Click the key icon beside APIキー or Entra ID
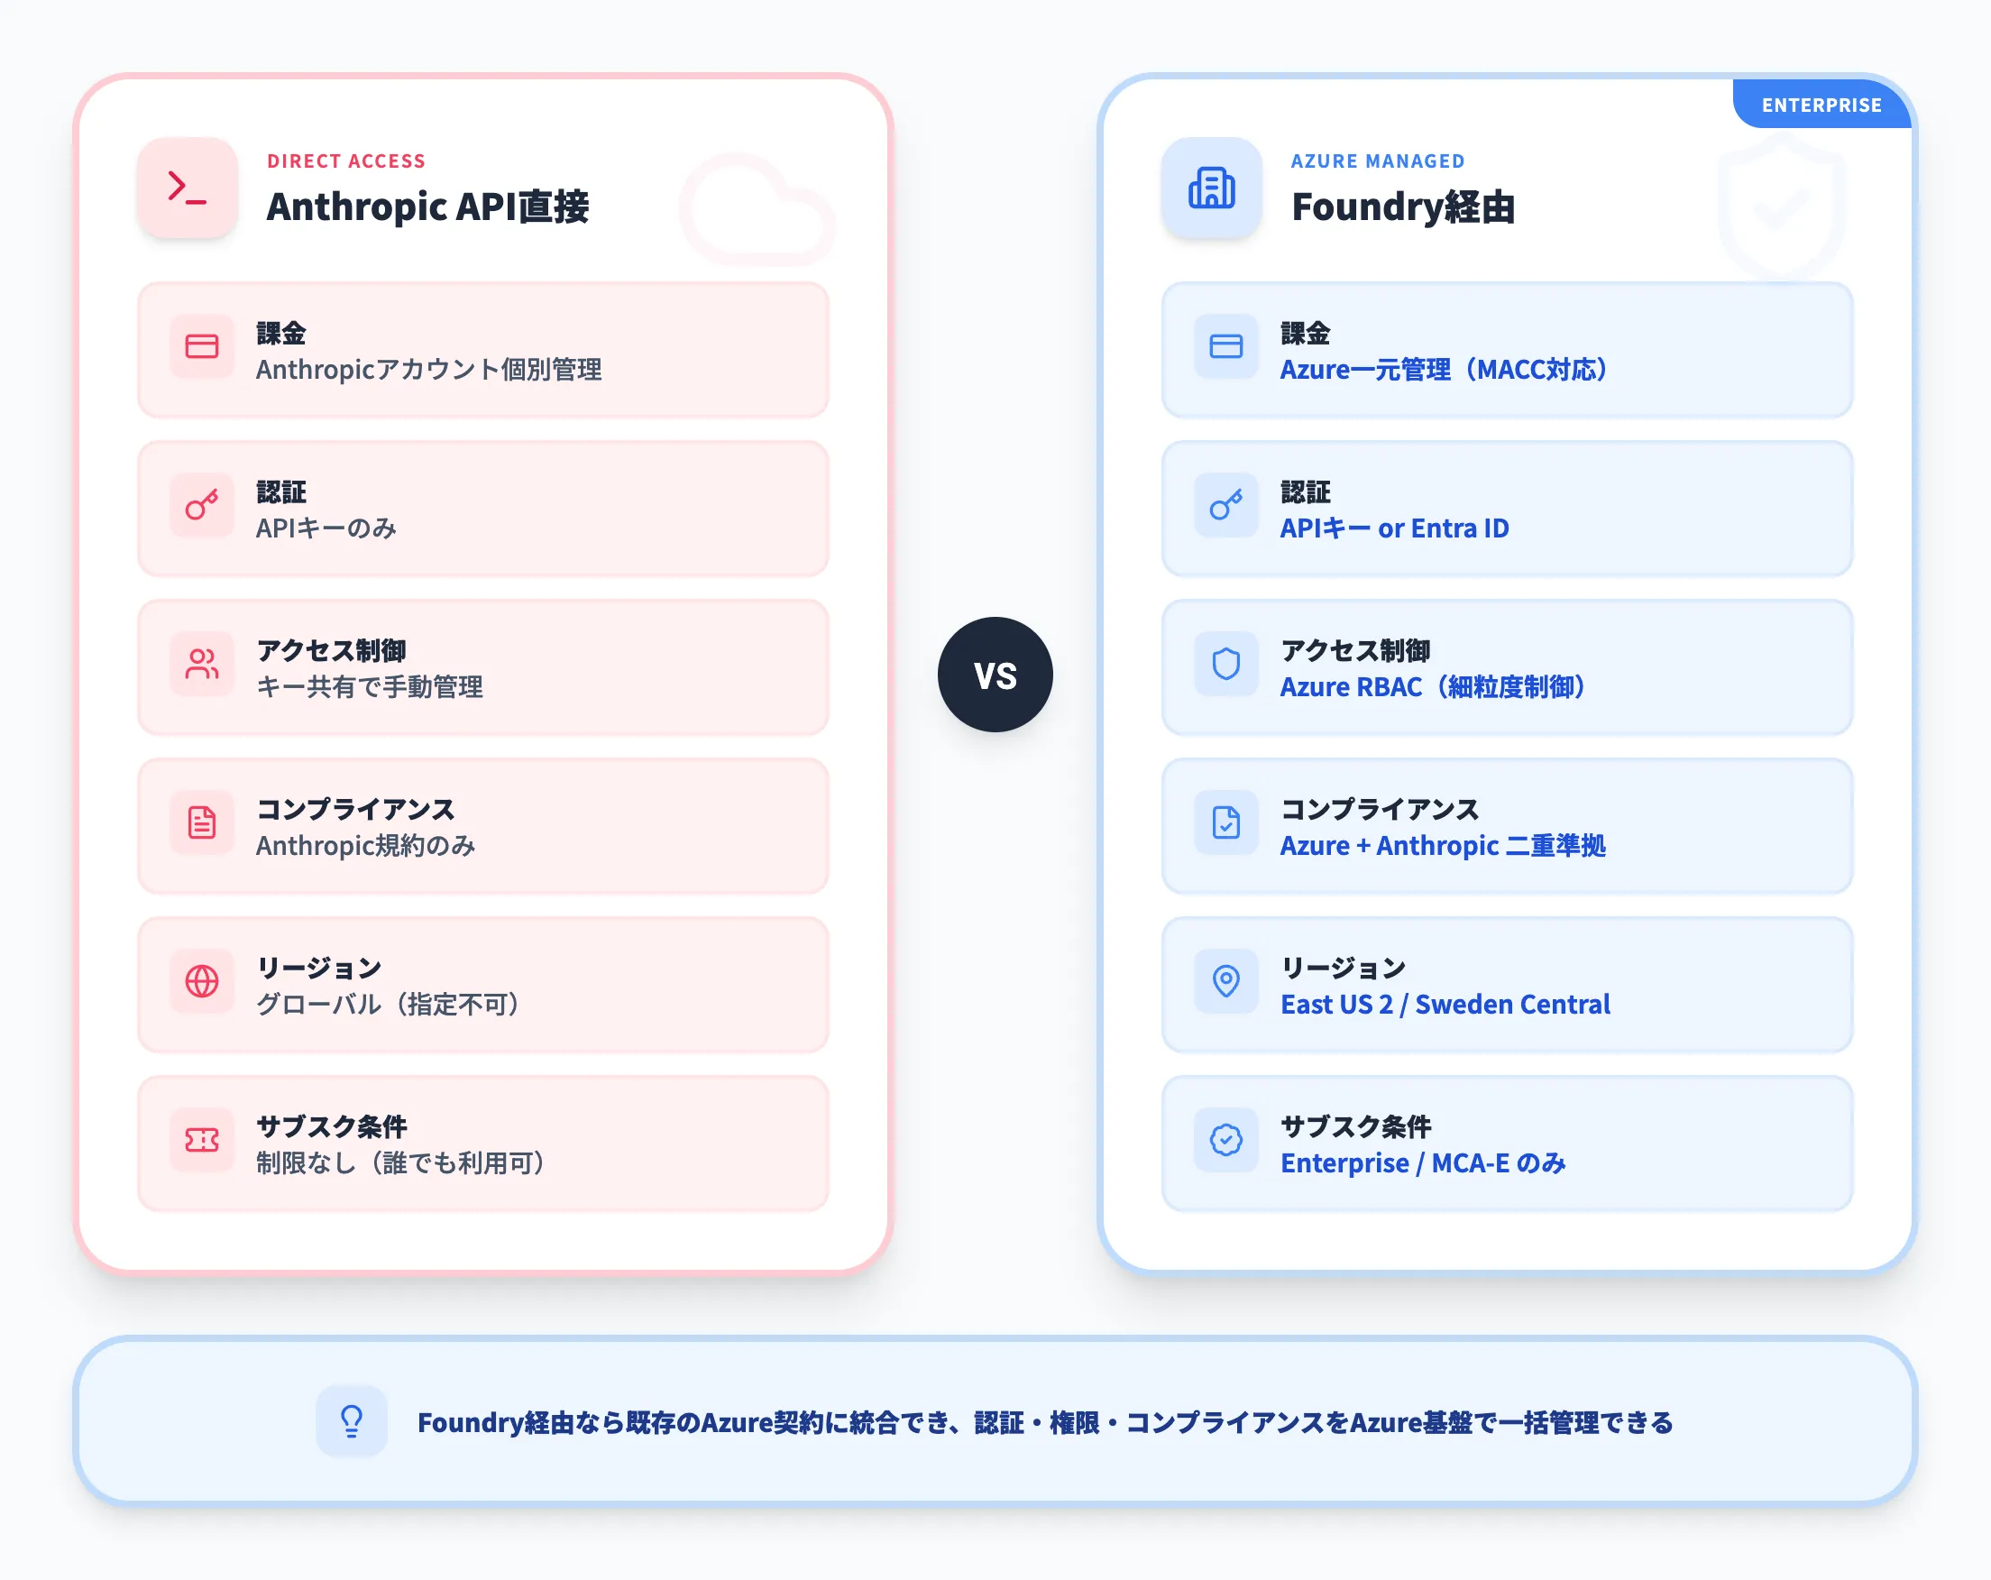Screen dimensions: 1991x1580 [1225, 506]
